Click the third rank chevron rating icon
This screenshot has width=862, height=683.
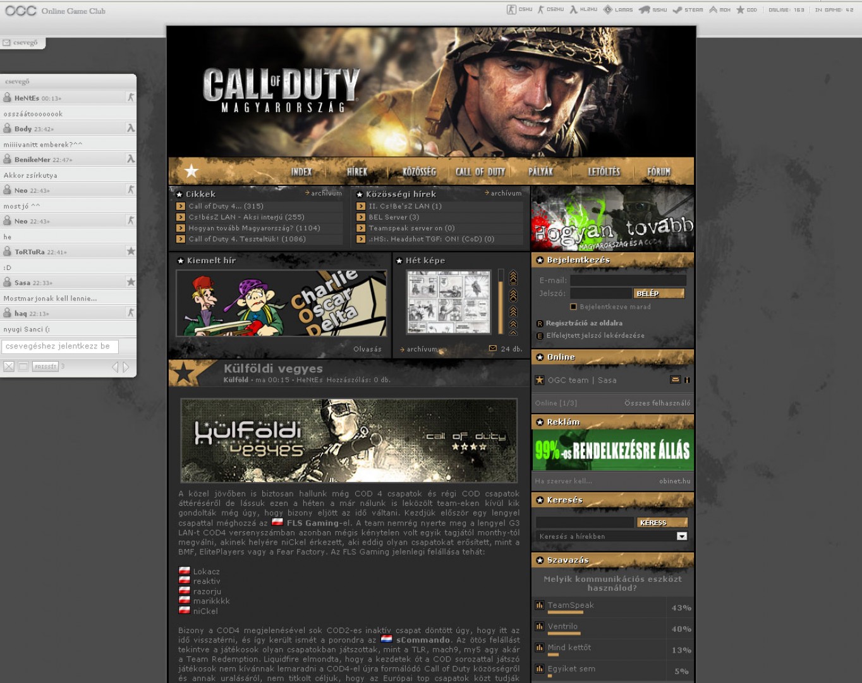click(513, 311)
